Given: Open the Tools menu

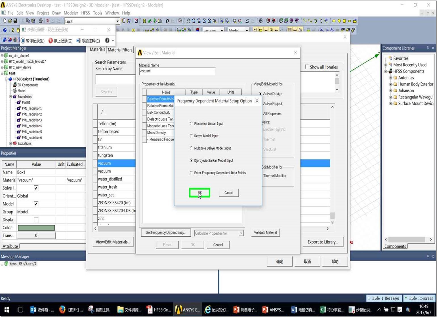Looking at the screenshot, I should [97, 13].
